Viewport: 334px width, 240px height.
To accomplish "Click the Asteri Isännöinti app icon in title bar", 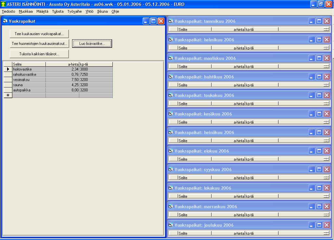I will (3, 4).
